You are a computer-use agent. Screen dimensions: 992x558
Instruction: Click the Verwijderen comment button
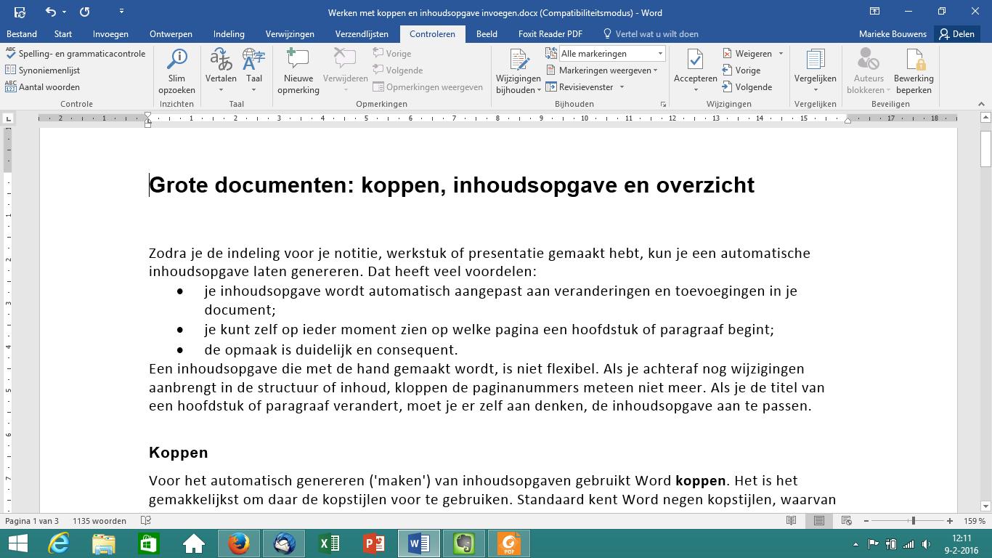pyautogui.click(x=345, y=71)
